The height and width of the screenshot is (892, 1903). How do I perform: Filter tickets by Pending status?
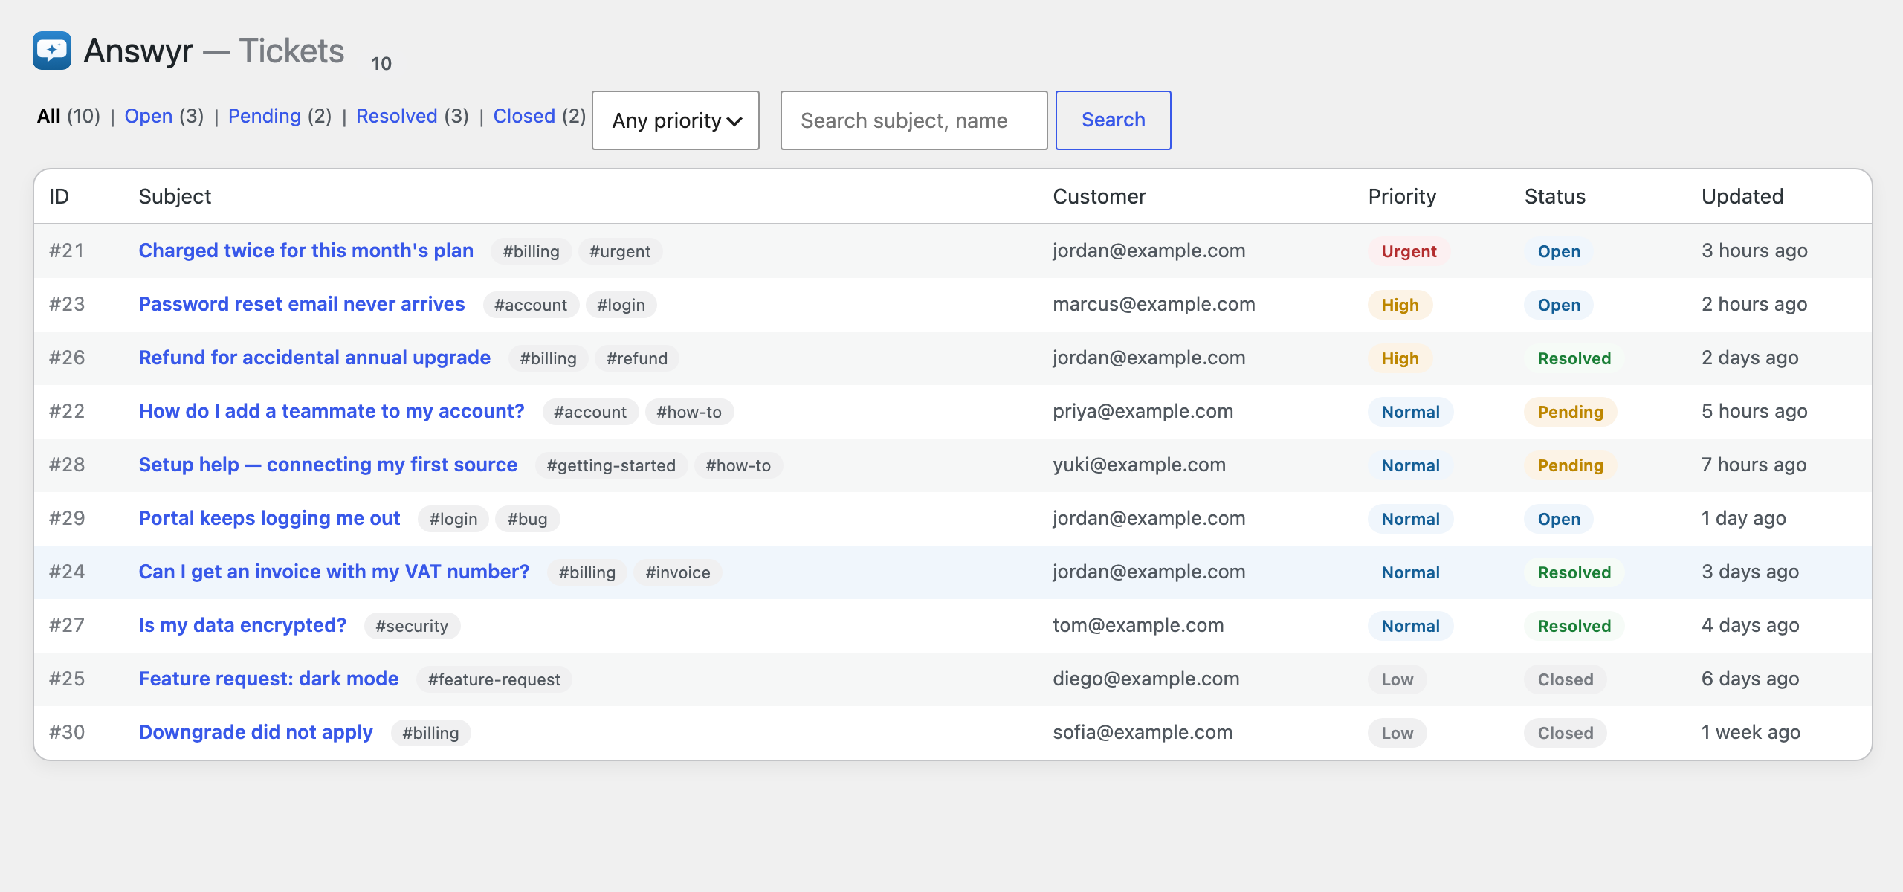264,116
